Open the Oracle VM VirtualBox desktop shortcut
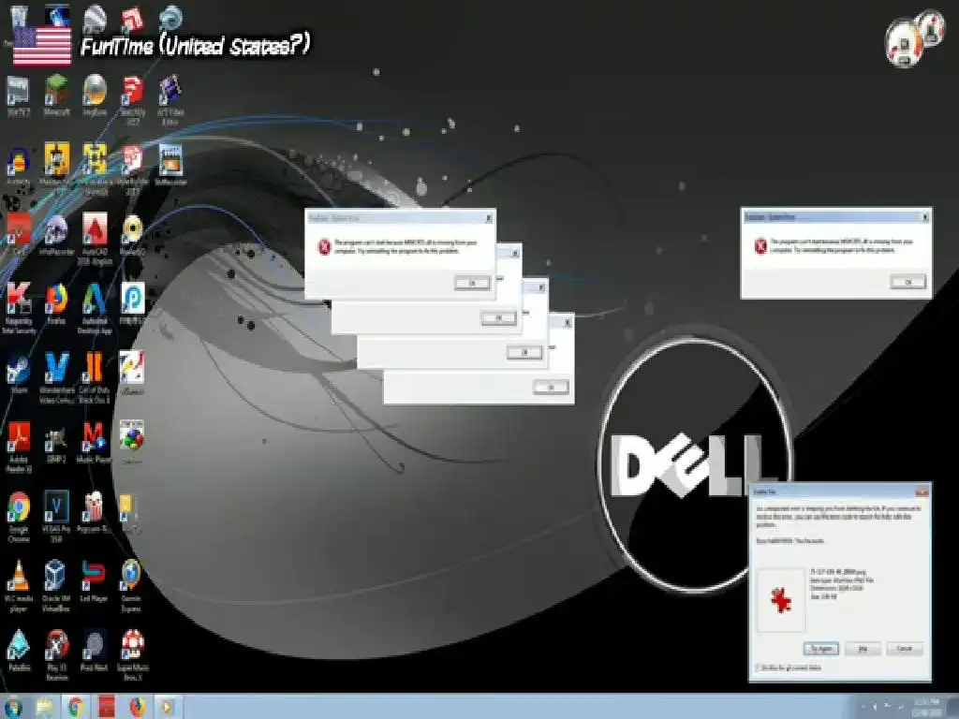Viewport: 959px width, 719px height. click(x=56, y=587)
